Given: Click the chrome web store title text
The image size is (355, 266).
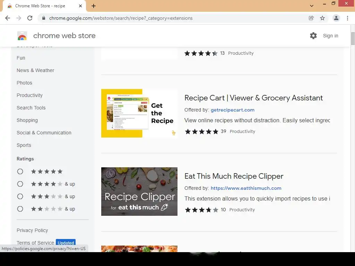Looking at the screenshot, I should click(x=64, y=36).
